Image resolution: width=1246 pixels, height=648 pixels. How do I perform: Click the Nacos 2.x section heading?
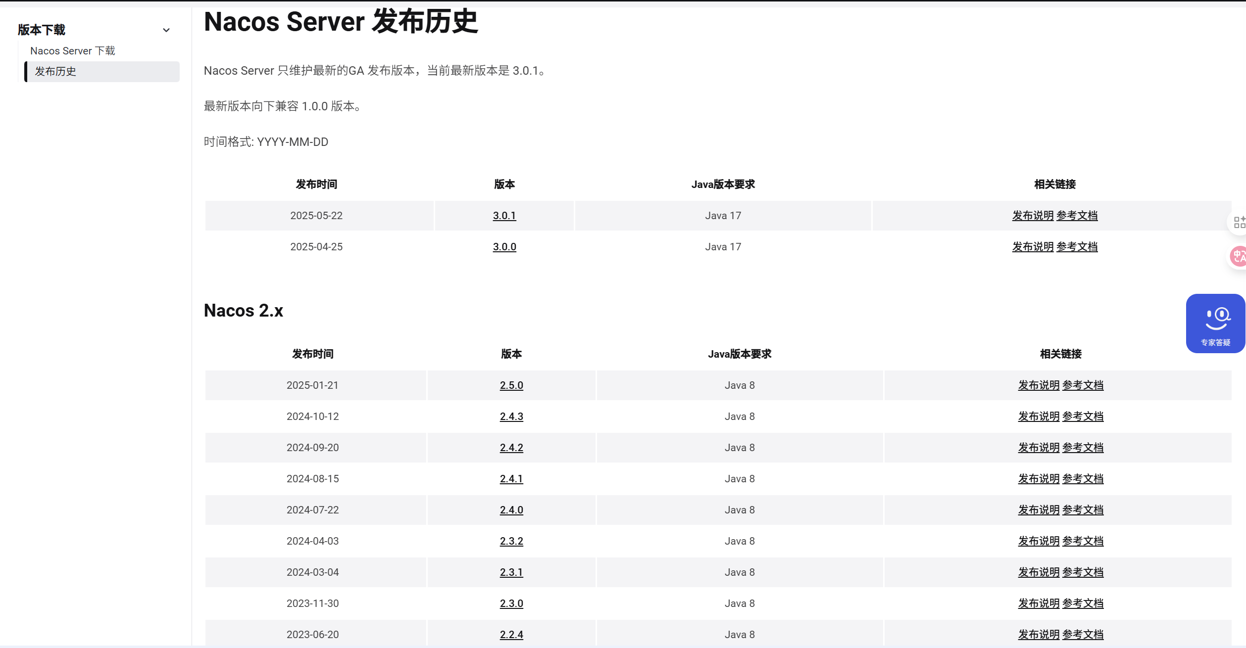point(244,311)
